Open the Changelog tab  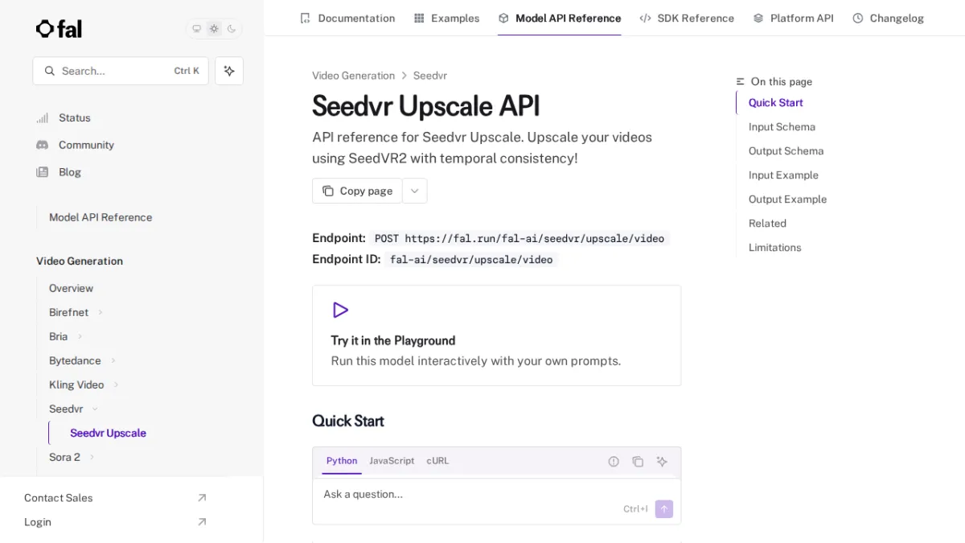pos(888,18)
